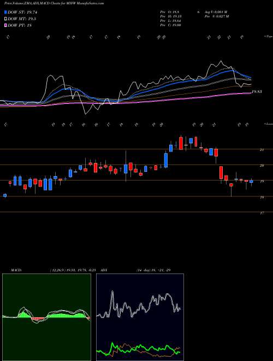Viewport: 273px width, 361px height.
Task: Click the white DOW MT legend swatch
Action: [6, 19]
